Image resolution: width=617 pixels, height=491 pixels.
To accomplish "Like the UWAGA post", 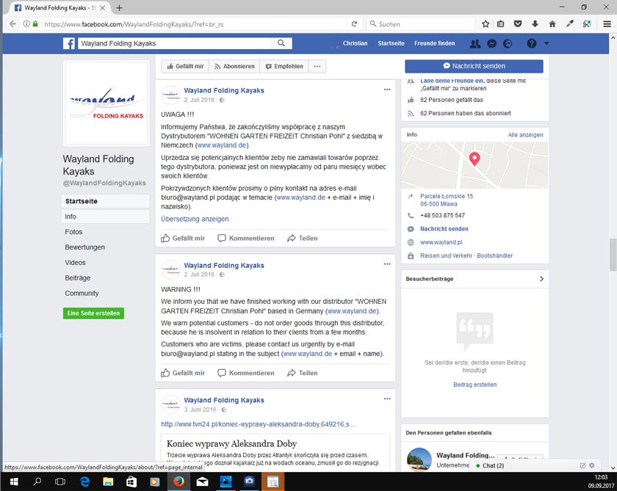I will [183, 239].
